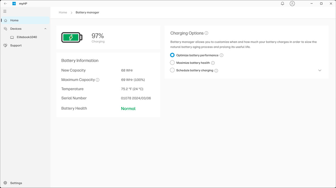Open Support in the sidebar
The width and height of the screenshot is (336, 188).
25,45
